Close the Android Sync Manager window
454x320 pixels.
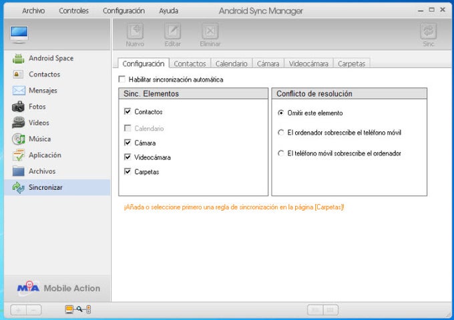point(443,9)
